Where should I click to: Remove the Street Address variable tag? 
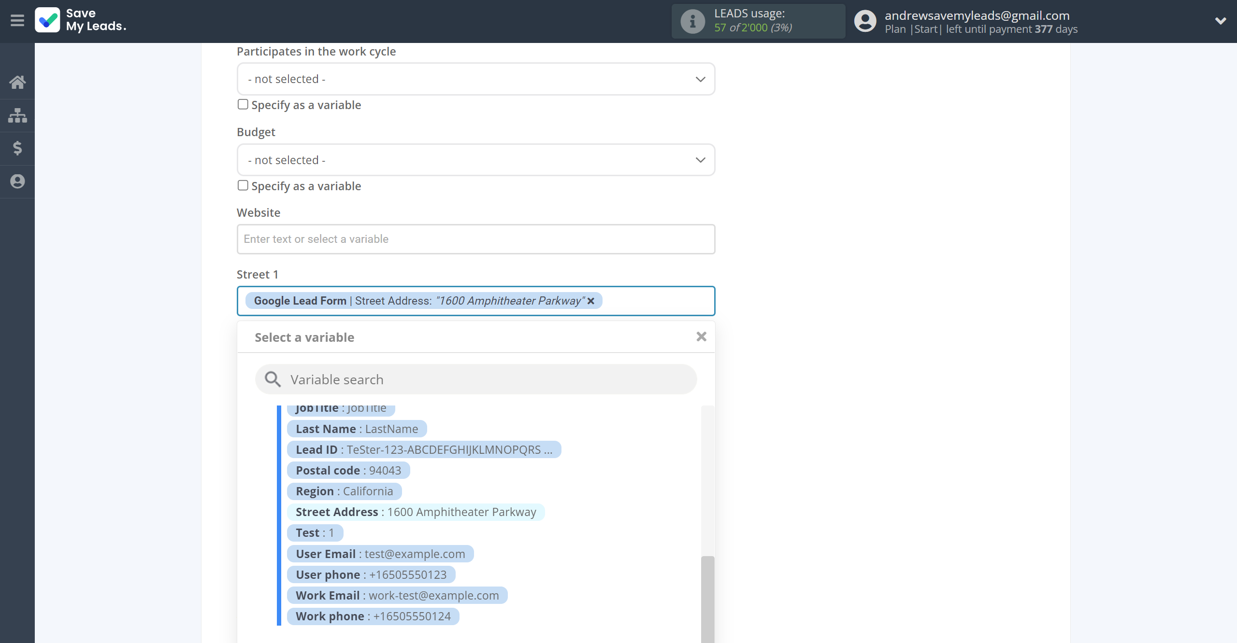pyautogui.click(x=590, y=301)
